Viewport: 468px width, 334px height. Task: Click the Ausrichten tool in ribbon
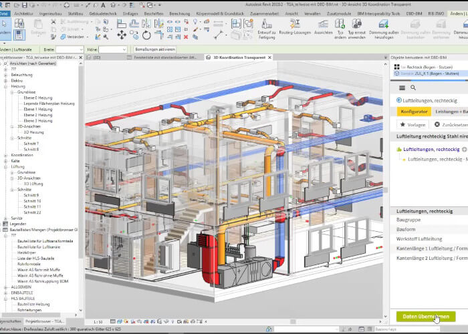tap(323, 27)
